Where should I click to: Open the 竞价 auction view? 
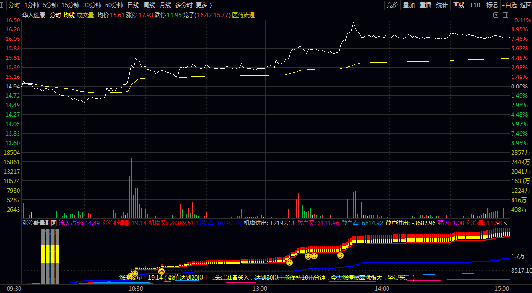(393, 5)
